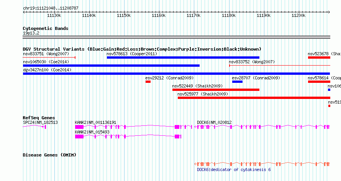
Task: Open the nsv578613 (Cooper2011) label
Action: 132,54
